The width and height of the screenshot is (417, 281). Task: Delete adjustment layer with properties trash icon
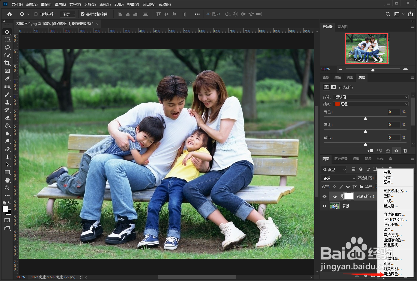click(x=405, y=151)
